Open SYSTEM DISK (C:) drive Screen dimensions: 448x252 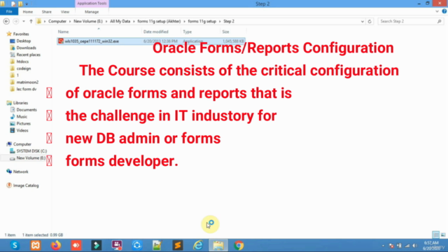[x=31, y=151]
